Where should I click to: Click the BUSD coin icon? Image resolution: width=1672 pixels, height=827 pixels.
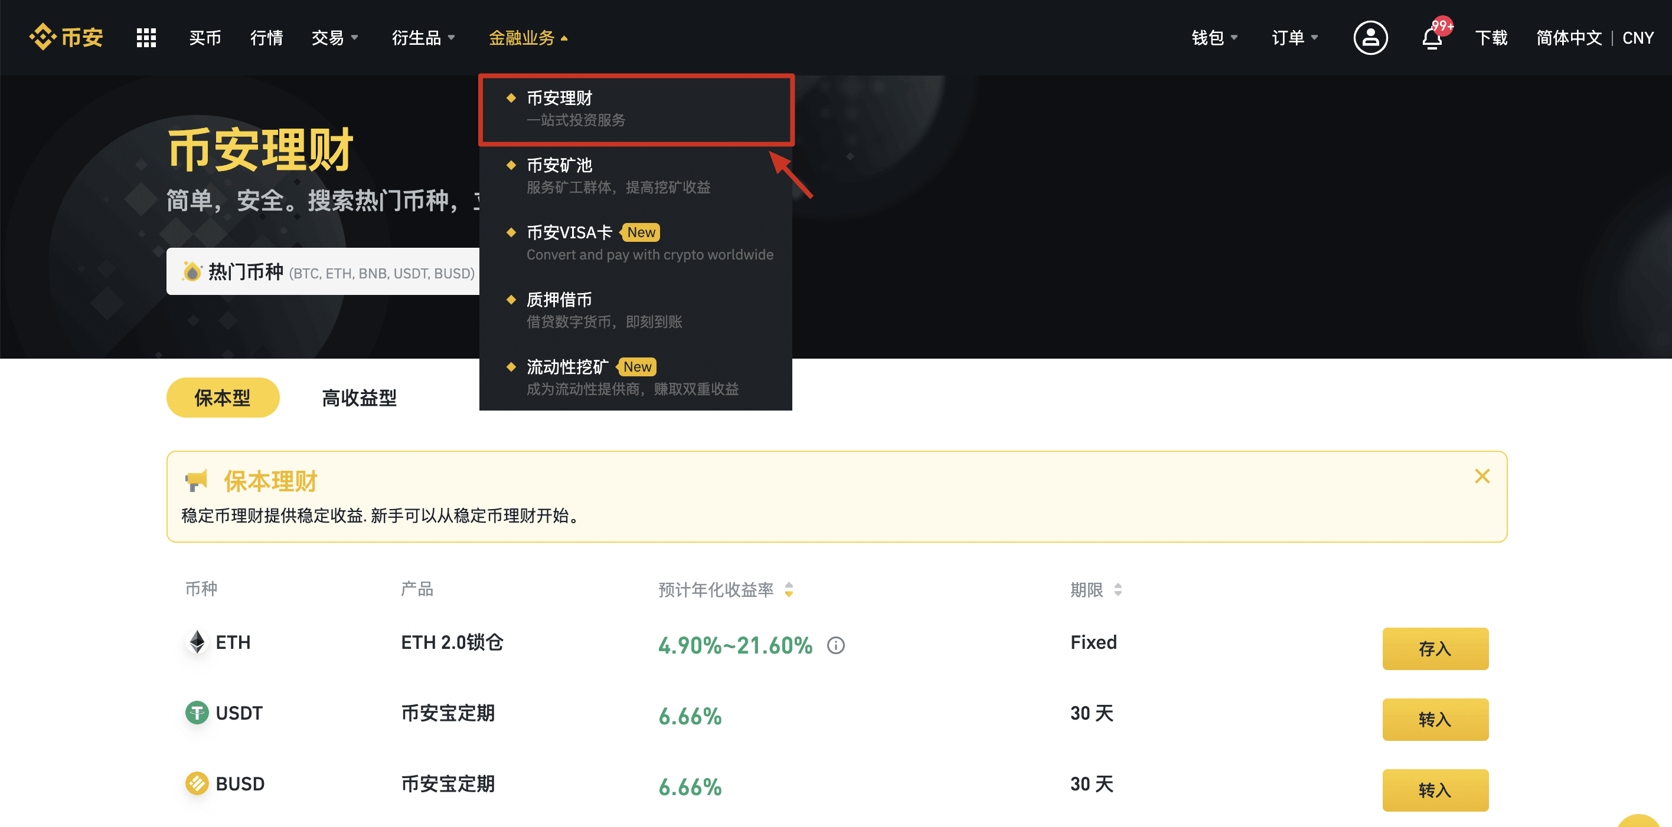point(197,783)
